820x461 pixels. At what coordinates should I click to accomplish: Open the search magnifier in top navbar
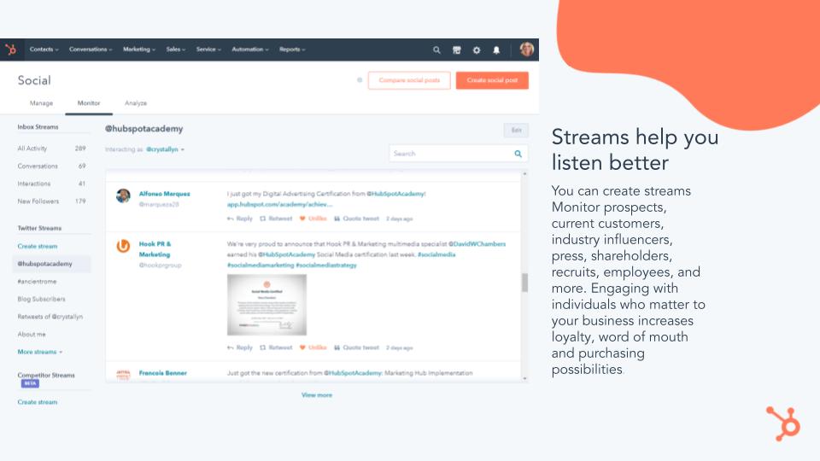[436, 50]
